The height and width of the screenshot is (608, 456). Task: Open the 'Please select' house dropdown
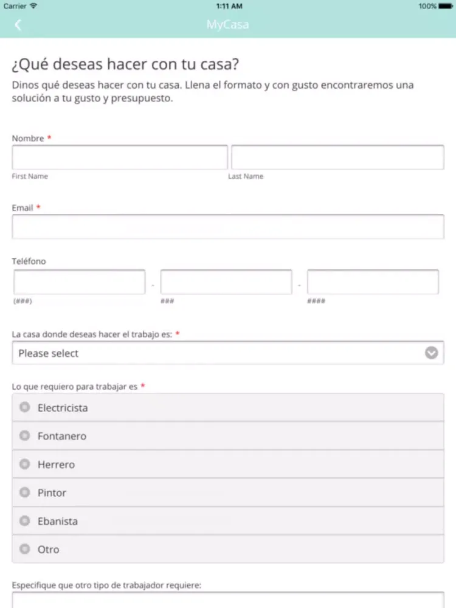coord(228,353)
